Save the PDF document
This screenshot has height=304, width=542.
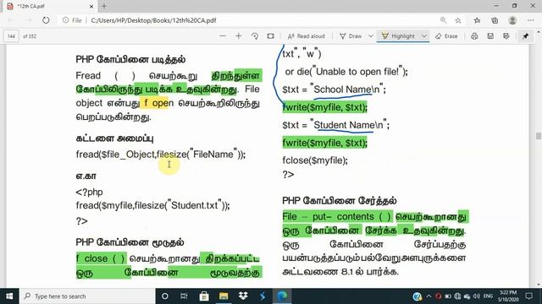point(490,36)
